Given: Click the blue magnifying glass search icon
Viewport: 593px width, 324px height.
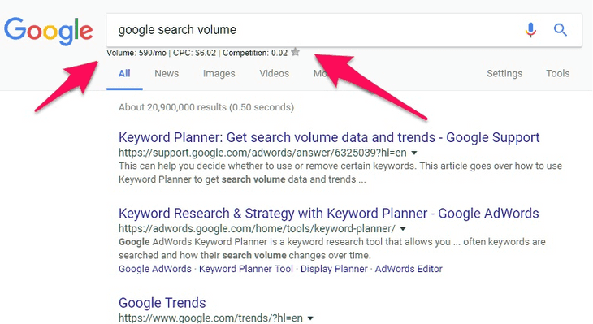Looking at the screenshot, I should 560,30.
